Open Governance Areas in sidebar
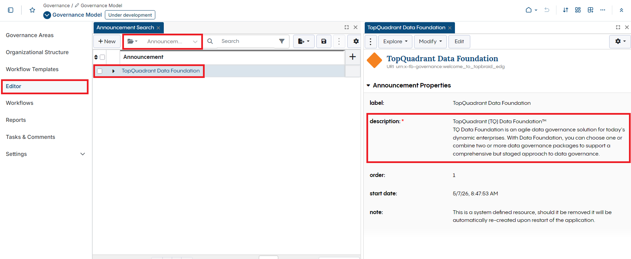 pos(30,35)
